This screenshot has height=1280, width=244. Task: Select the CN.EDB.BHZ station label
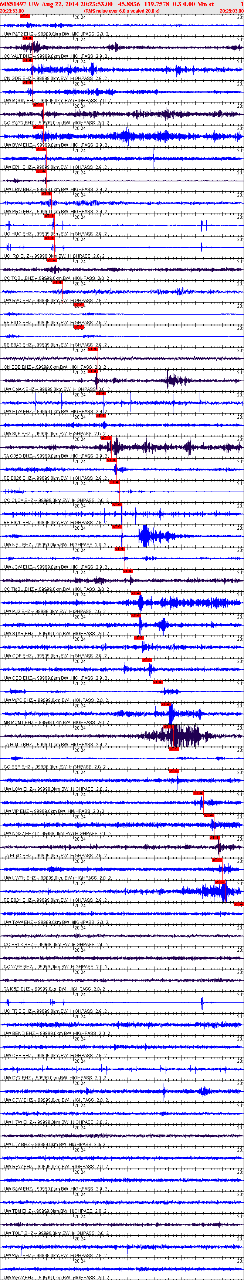pyautogui.click(x=55, y=367)
